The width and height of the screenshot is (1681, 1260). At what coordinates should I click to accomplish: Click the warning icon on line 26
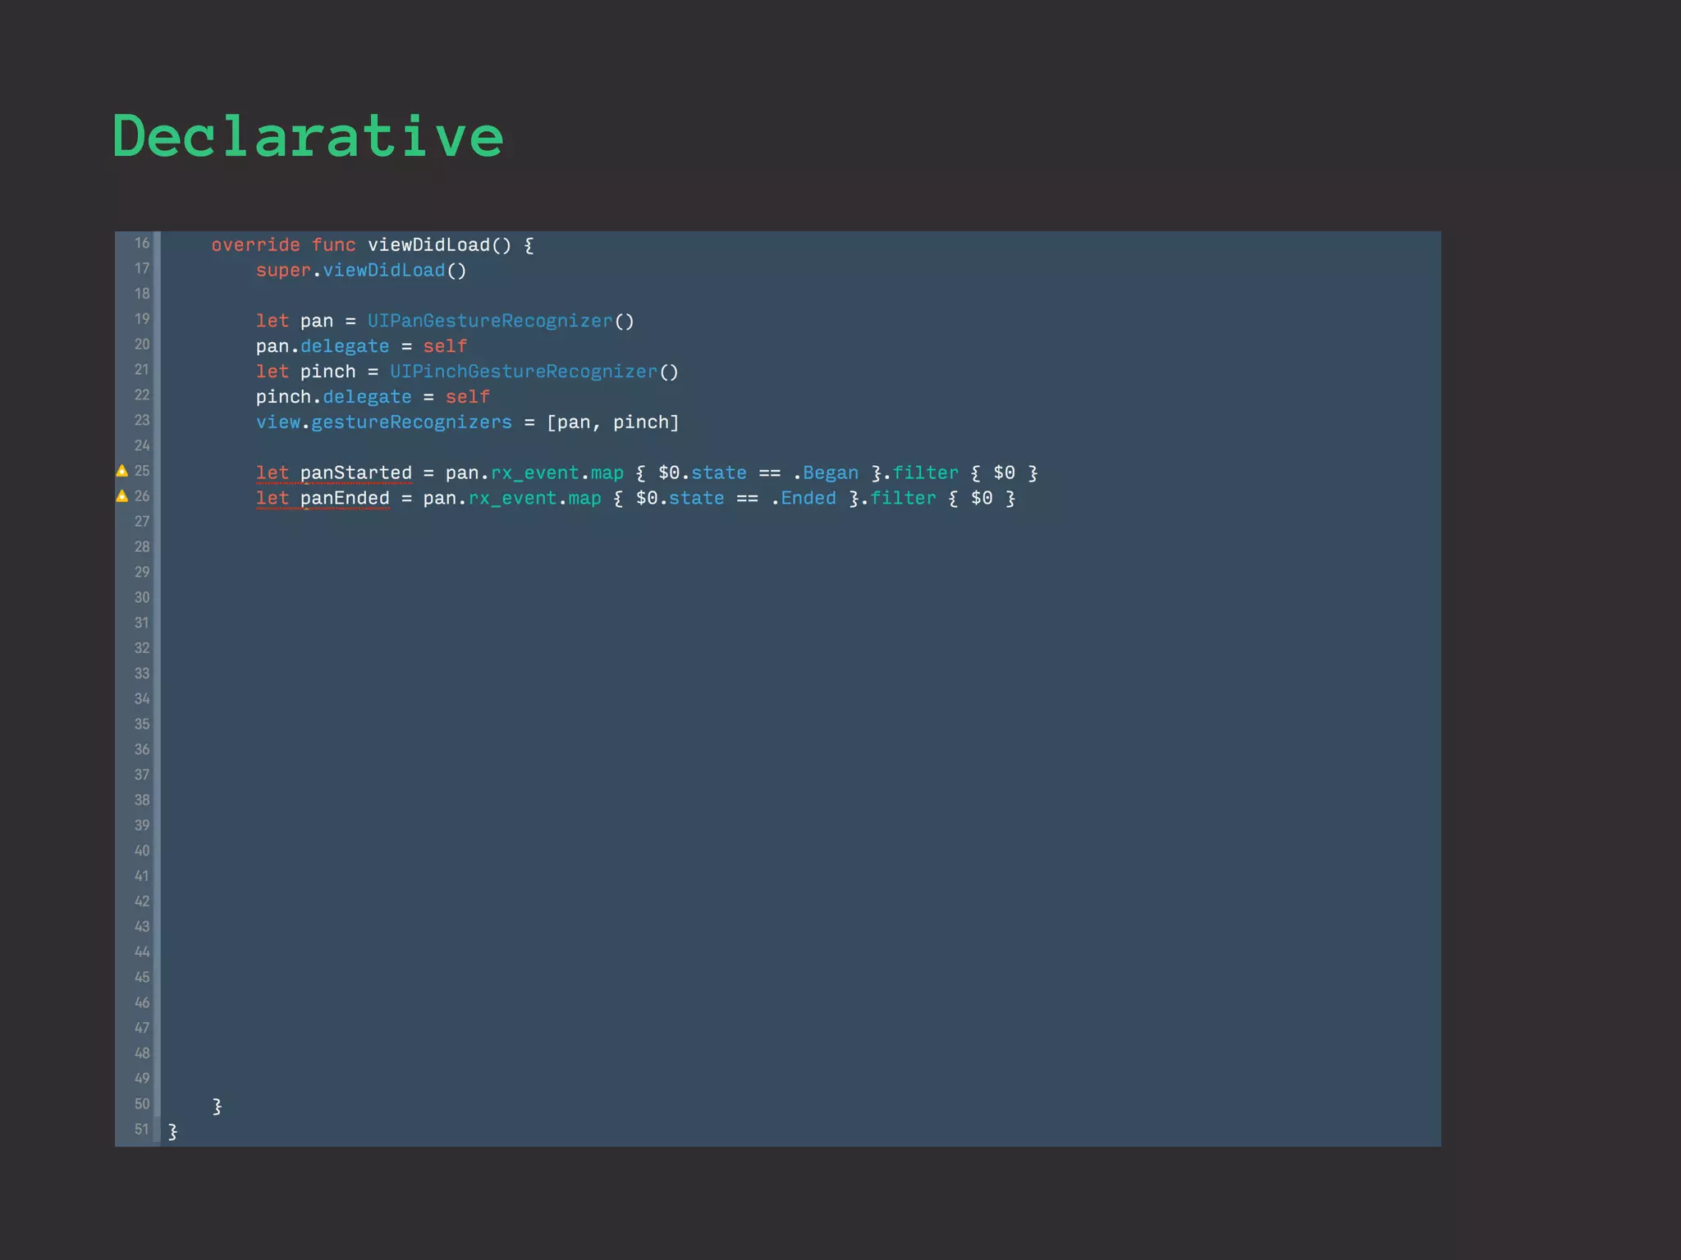click(x=121, y=496)
